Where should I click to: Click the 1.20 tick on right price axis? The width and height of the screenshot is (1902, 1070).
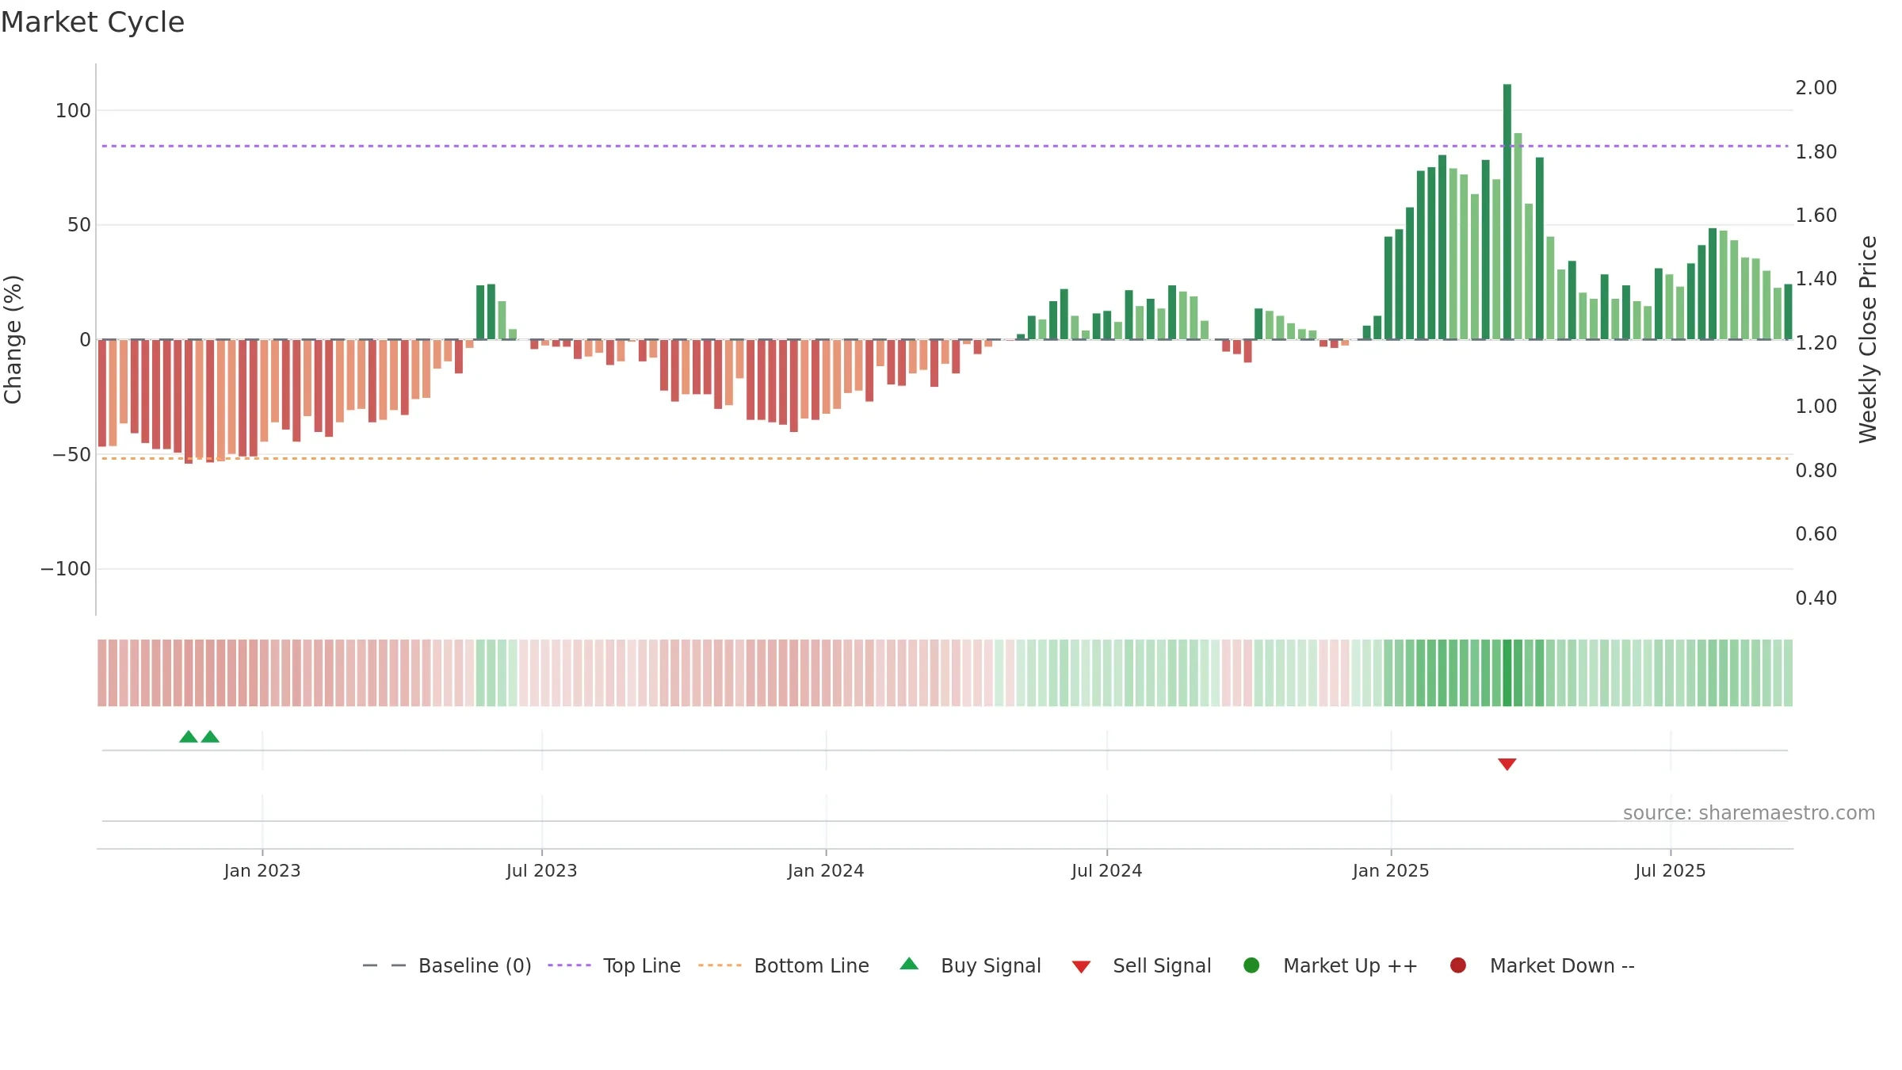[x=1816, y=342]
